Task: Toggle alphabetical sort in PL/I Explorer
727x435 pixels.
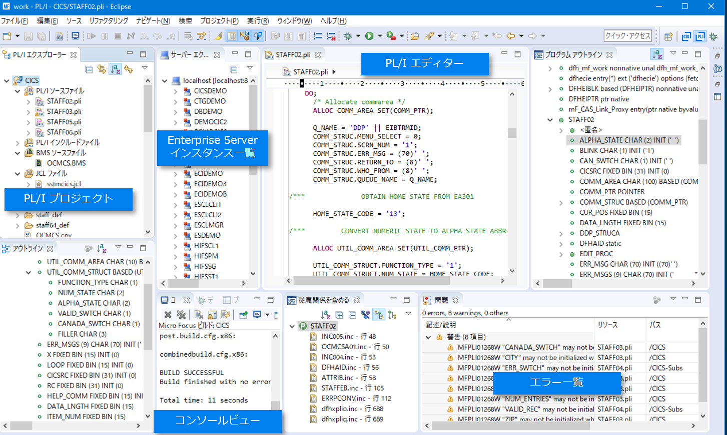Action: (x=115, y=69)
